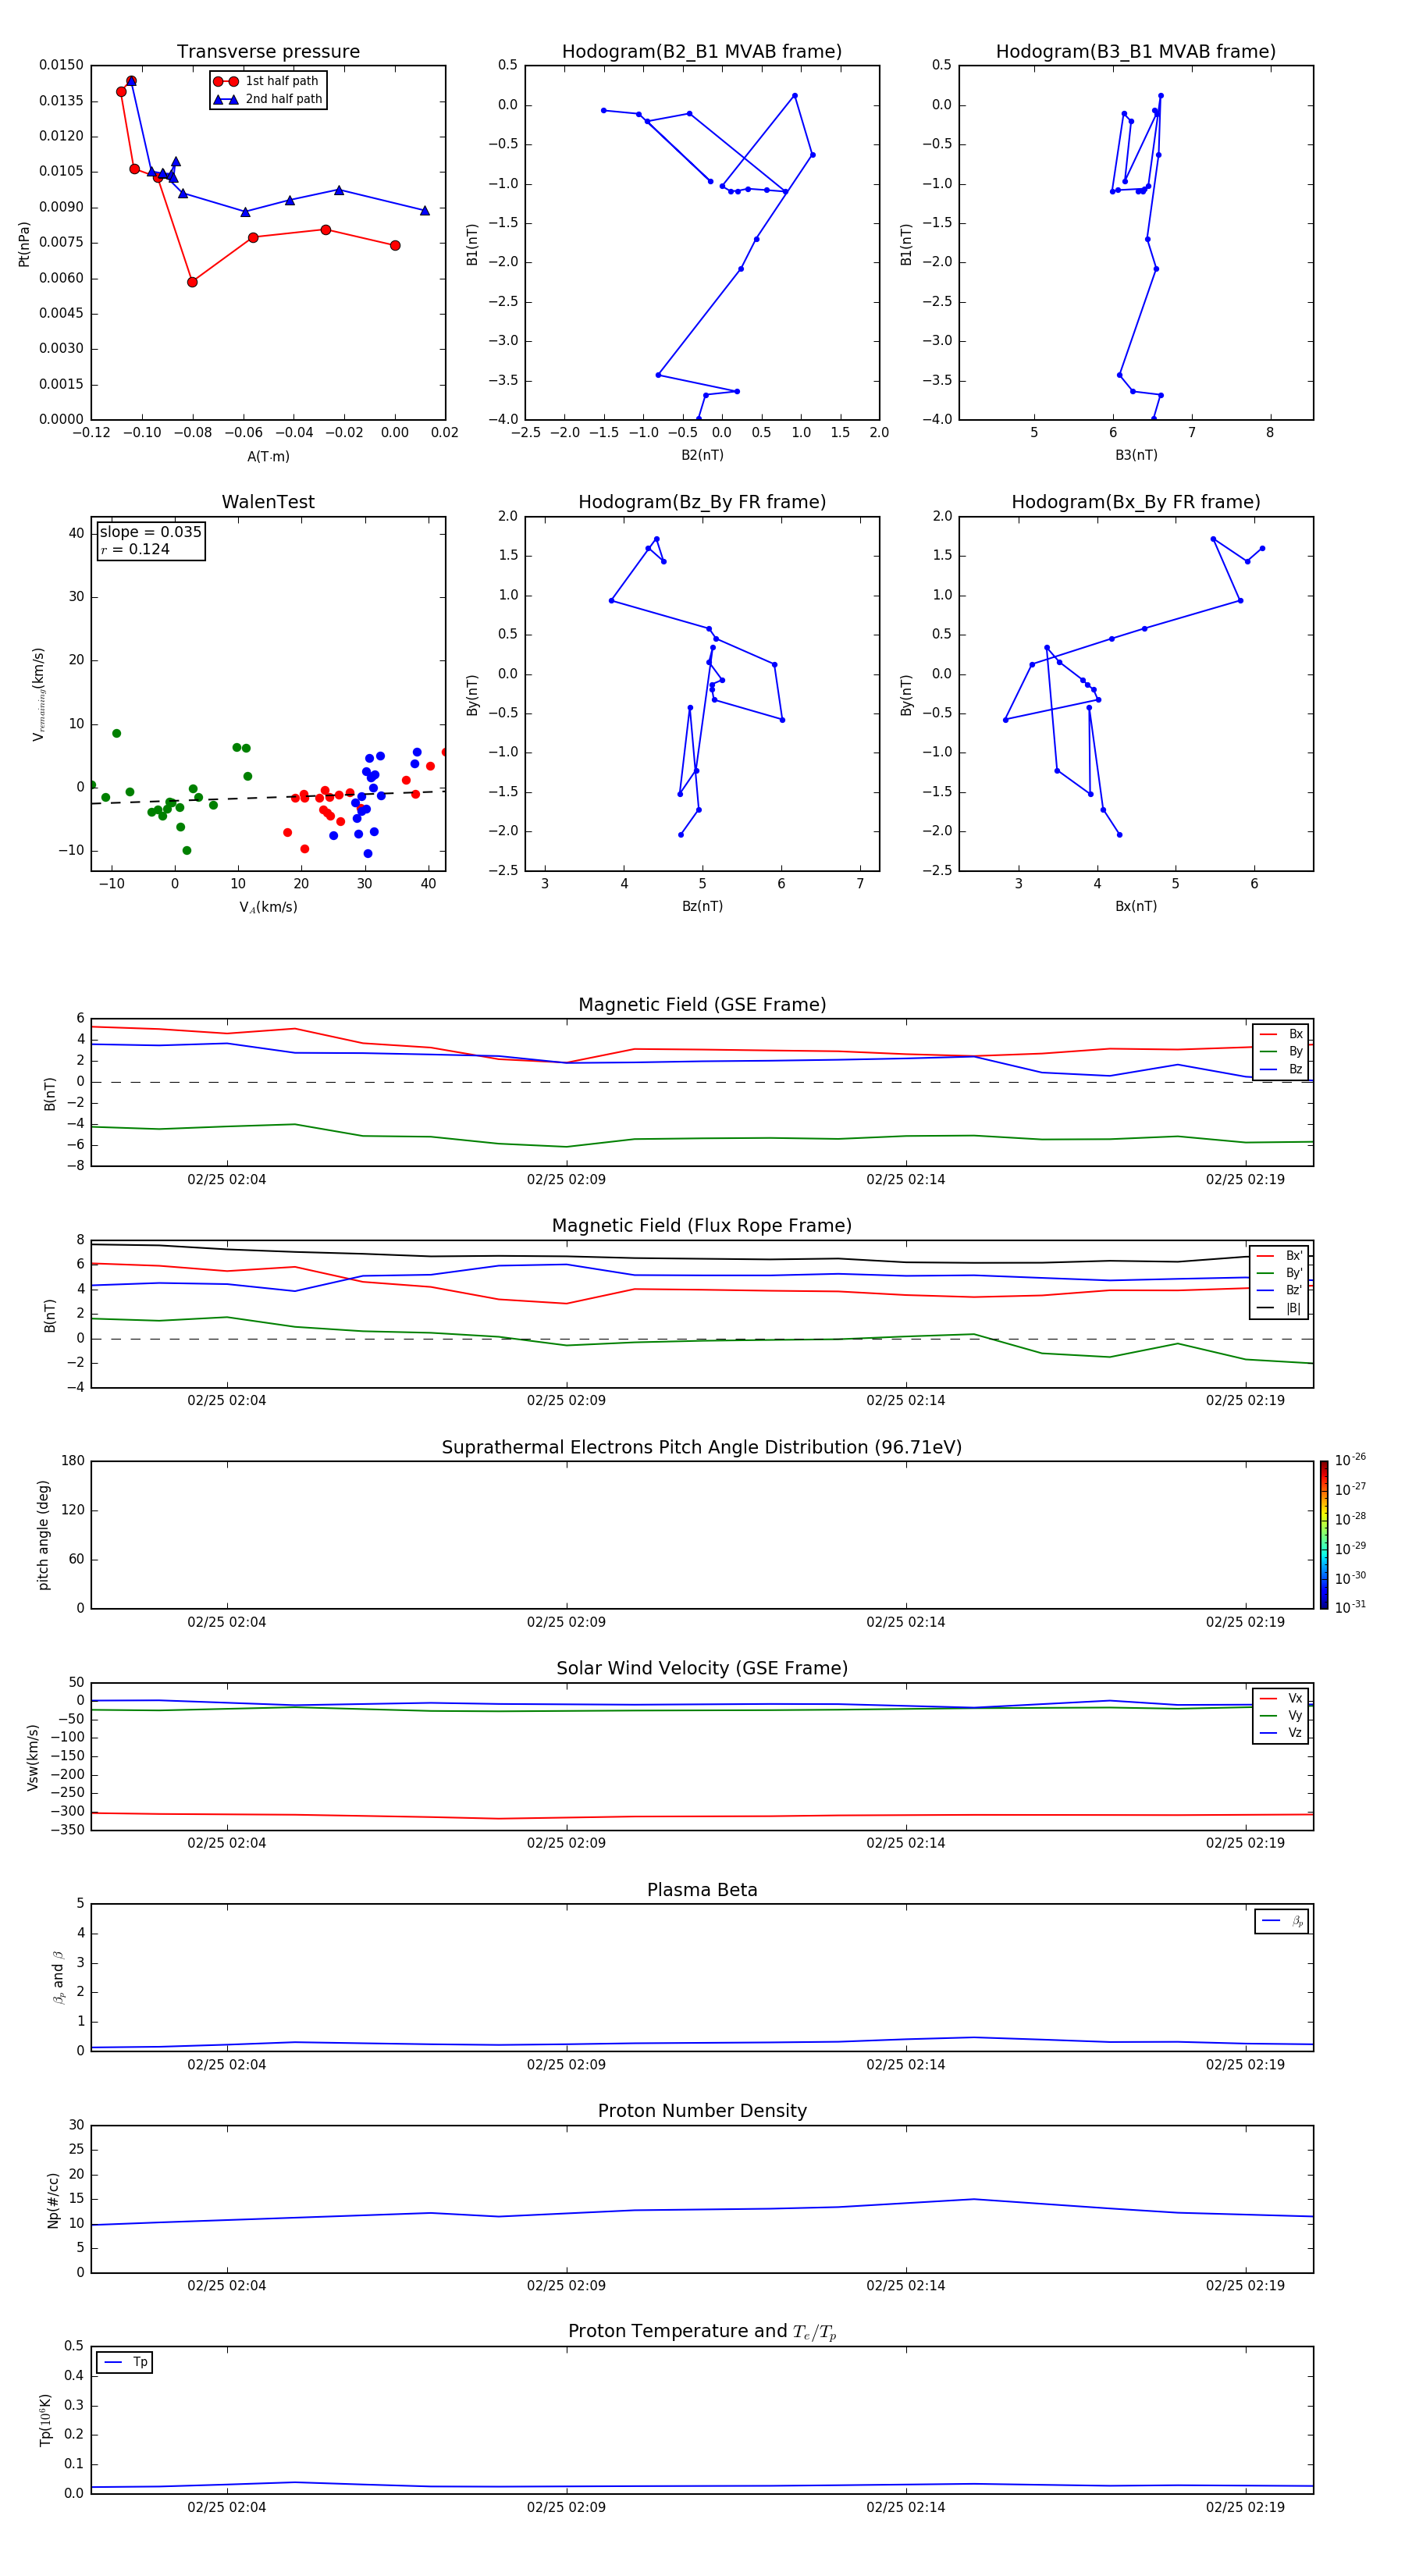Click the 'Vy' velocity legend entry

coord(1281,1715)
